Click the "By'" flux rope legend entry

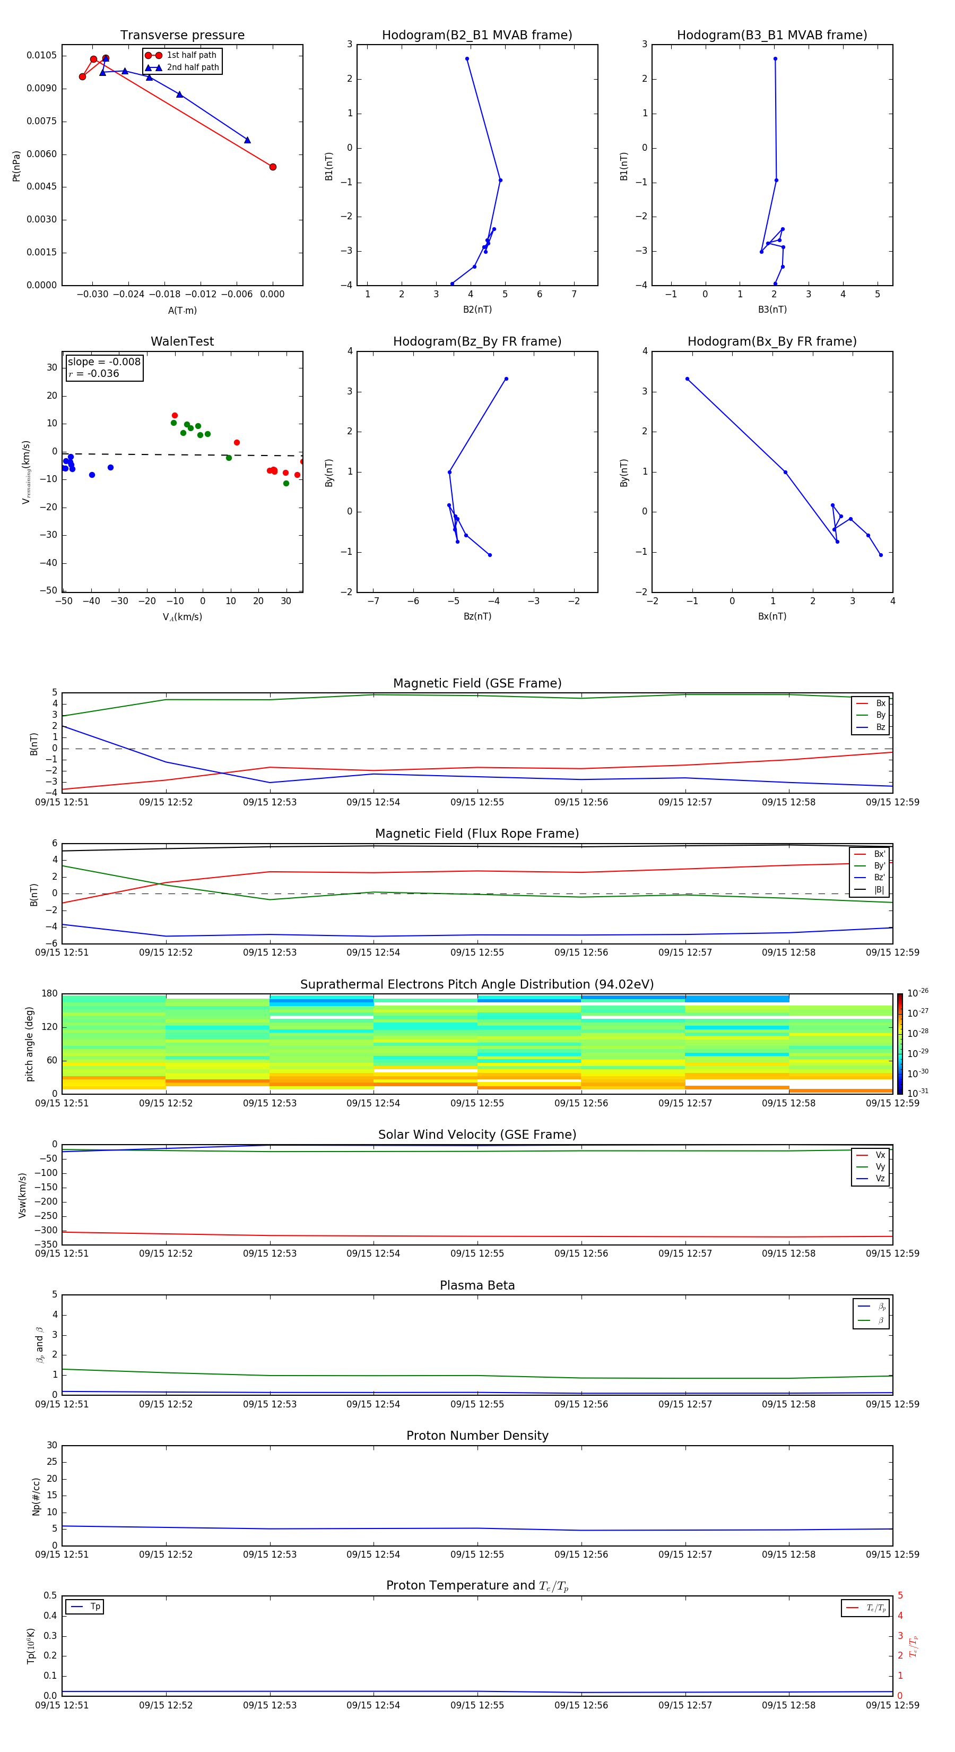click(870, 866)
